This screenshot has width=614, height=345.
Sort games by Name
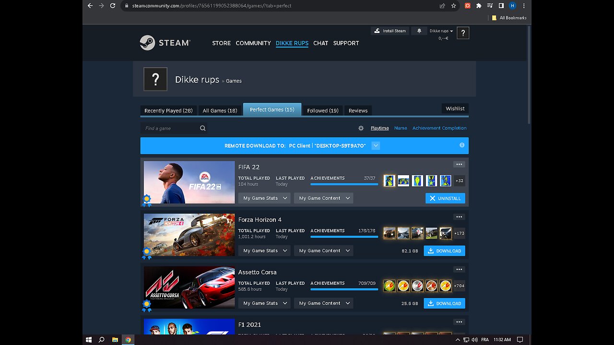click(x=401, y=128)
